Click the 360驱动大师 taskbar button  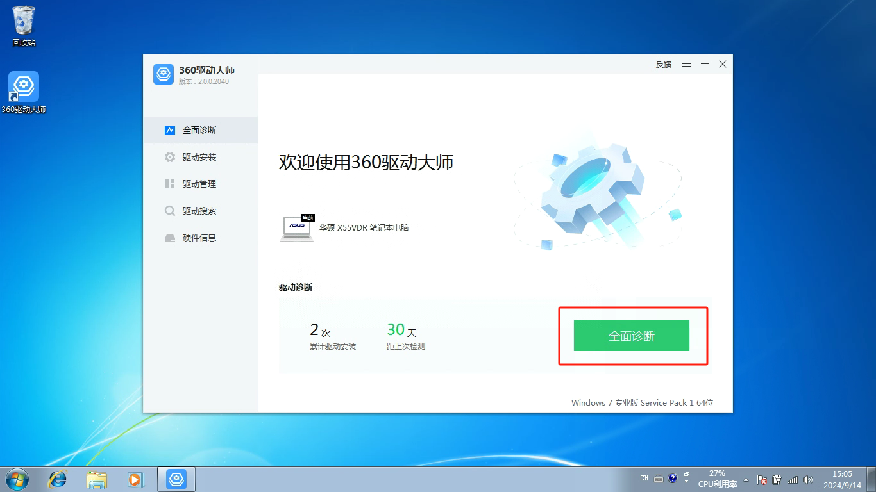coord(176,479)
